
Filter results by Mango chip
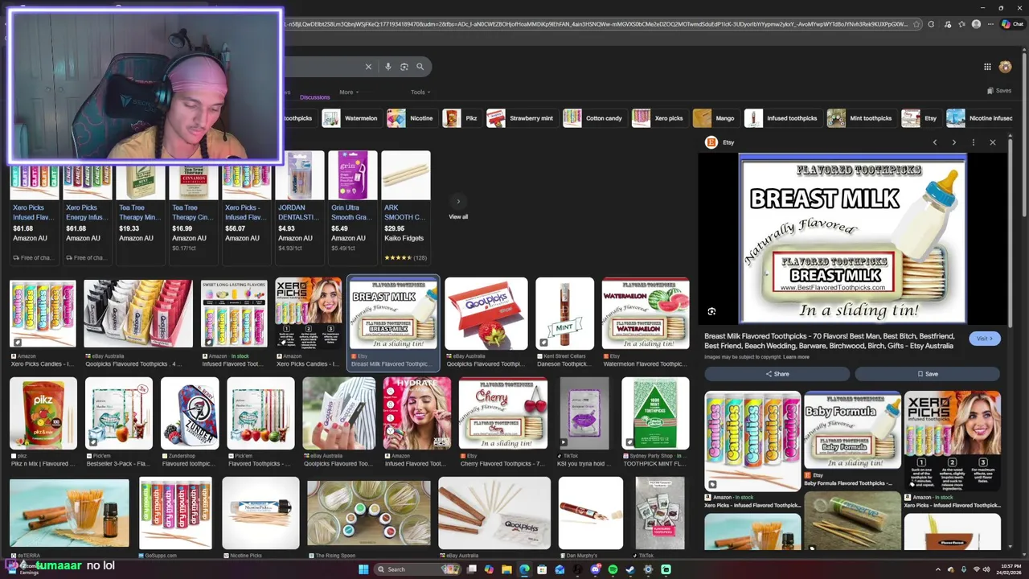(715, 118)
